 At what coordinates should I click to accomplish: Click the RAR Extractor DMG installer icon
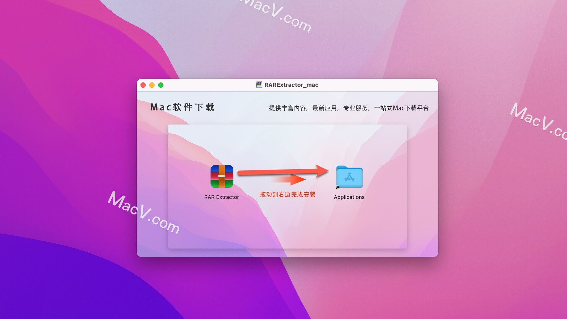(221, 177)
